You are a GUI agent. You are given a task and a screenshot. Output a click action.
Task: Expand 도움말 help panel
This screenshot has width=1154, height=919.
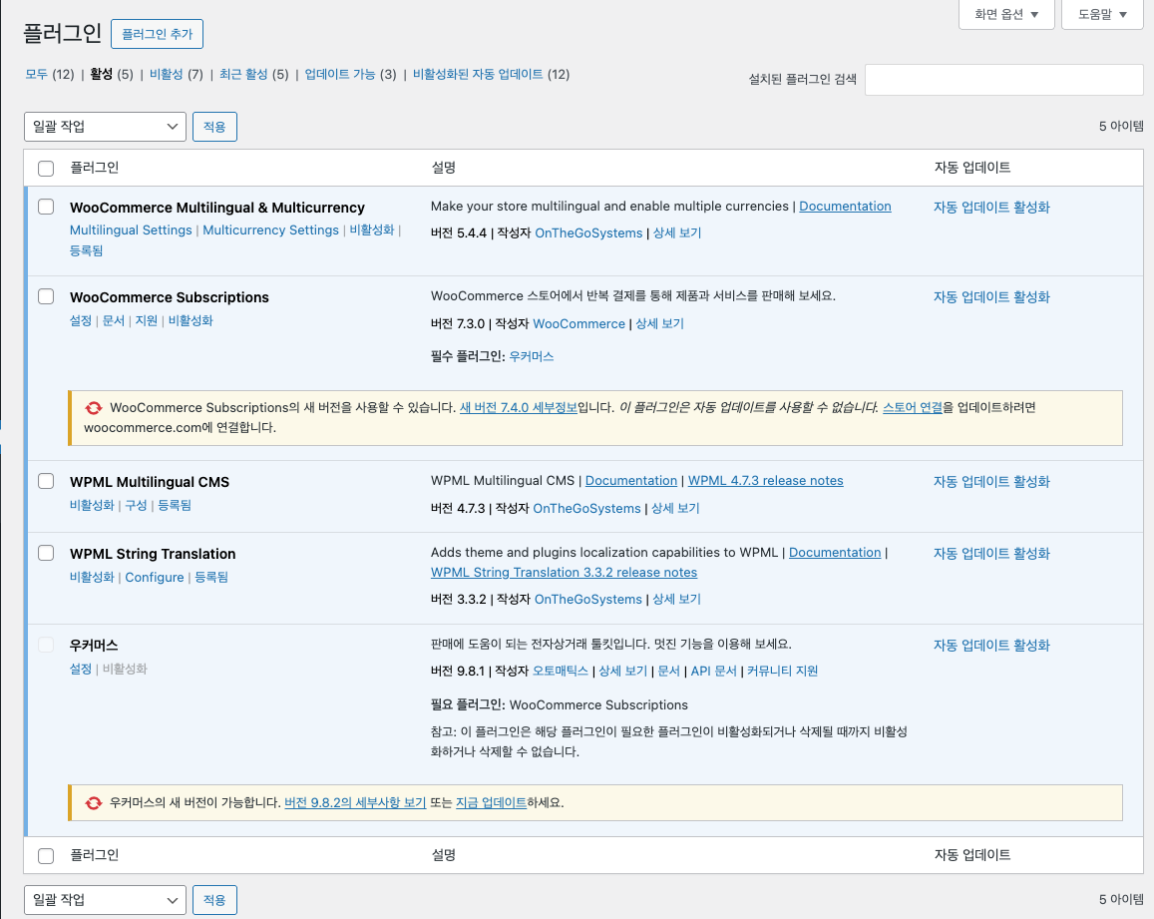tap(1102, 15)
